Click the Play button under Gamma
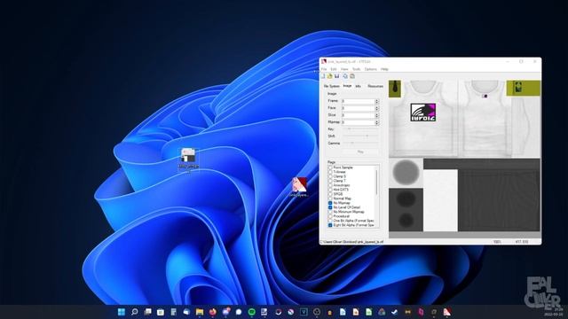Screen dimensions: 568x319 click(x=360, y=152)
